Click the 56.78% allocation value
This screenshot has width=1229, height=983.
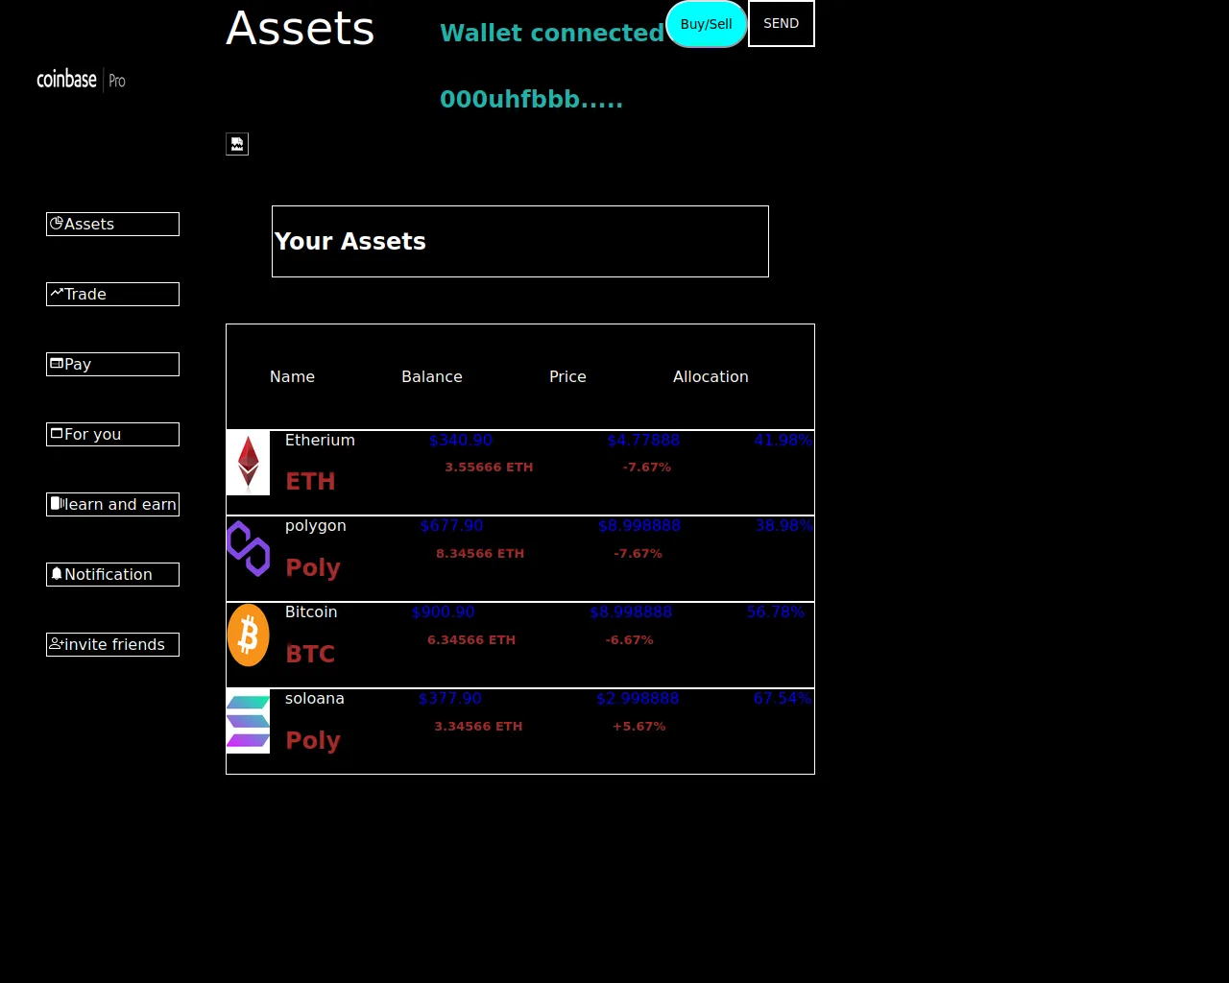pos(775,611)
